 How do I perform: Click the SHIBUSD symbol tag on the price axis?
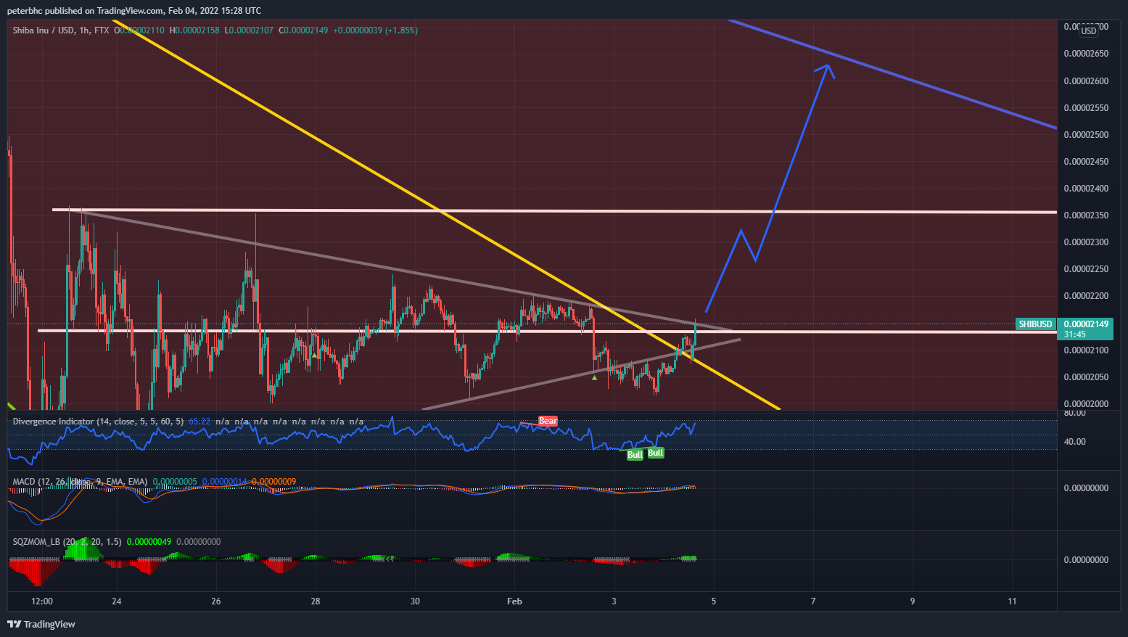pyautogui.click(x=1035, y=324)
